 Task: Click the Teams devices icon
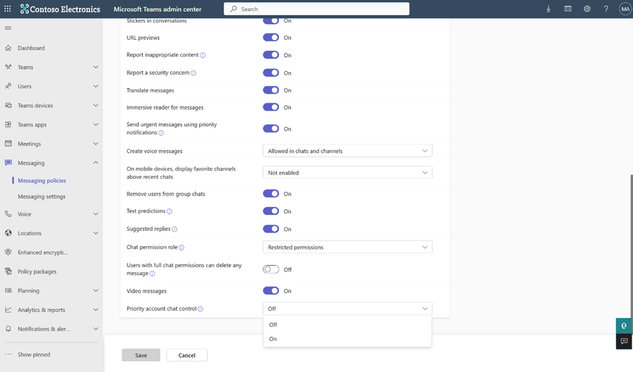[x=8, y=105]
